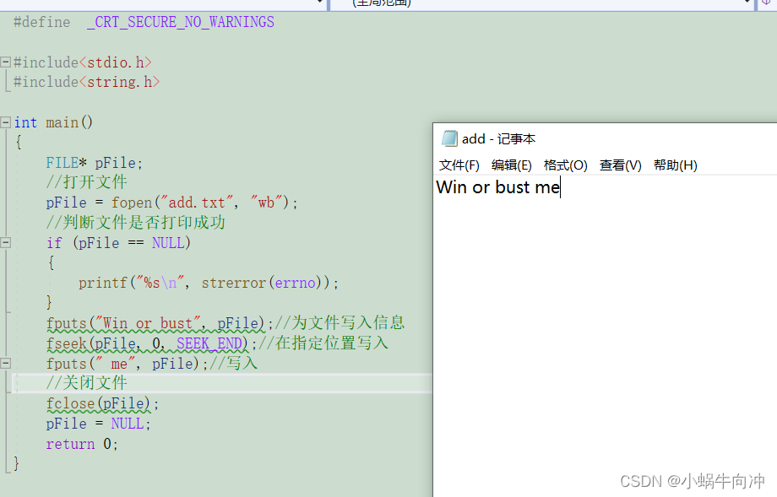
Task: Collapse the region at fputs " me" line
Action: click(6, 364)
